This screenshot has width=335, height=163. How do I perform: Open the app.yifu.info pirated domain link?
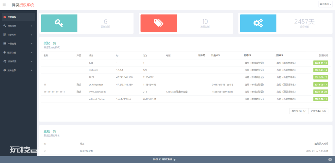pos(86,151)
